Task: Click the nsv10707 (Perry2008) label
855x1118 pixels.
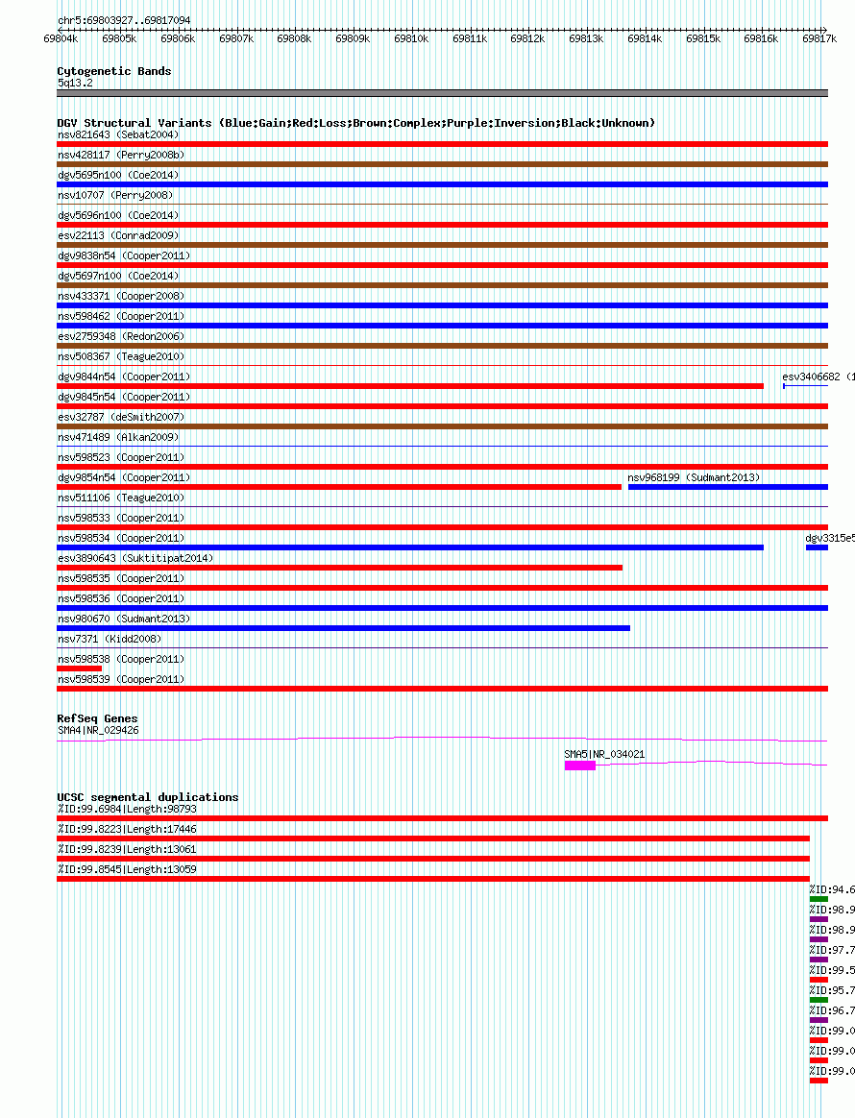Action: 115,195
